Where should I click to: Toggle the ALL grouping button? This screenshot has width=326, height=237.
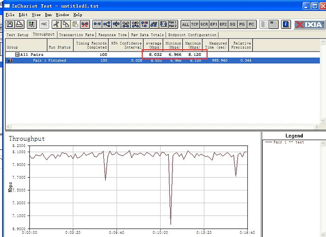pyautogui.click(x=185, y=24)
